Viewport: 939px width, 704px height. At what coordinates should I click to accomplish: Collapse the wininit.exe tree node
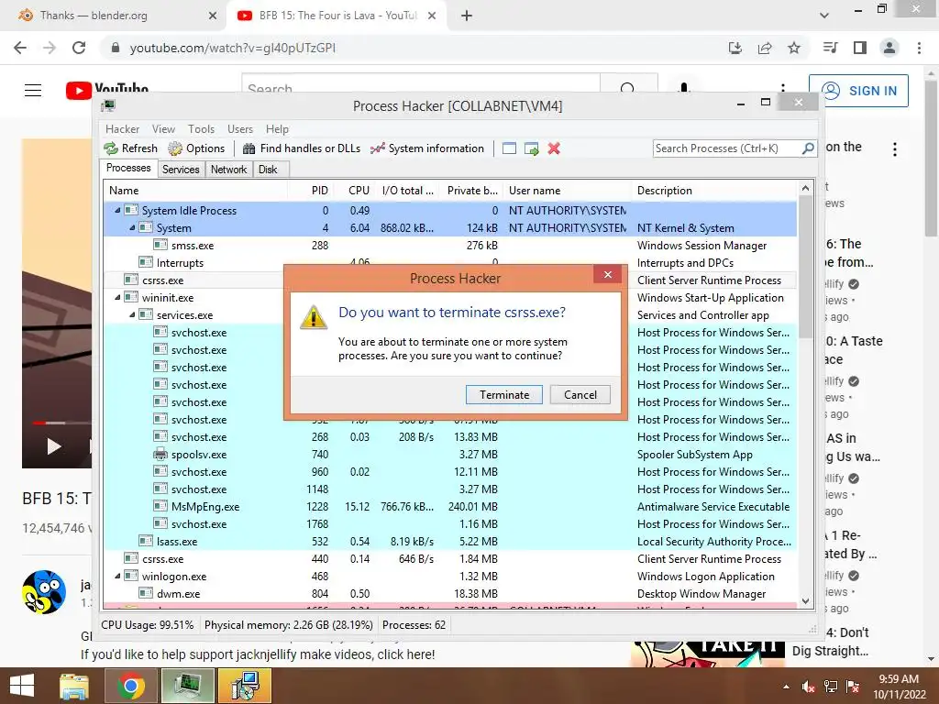117,297
